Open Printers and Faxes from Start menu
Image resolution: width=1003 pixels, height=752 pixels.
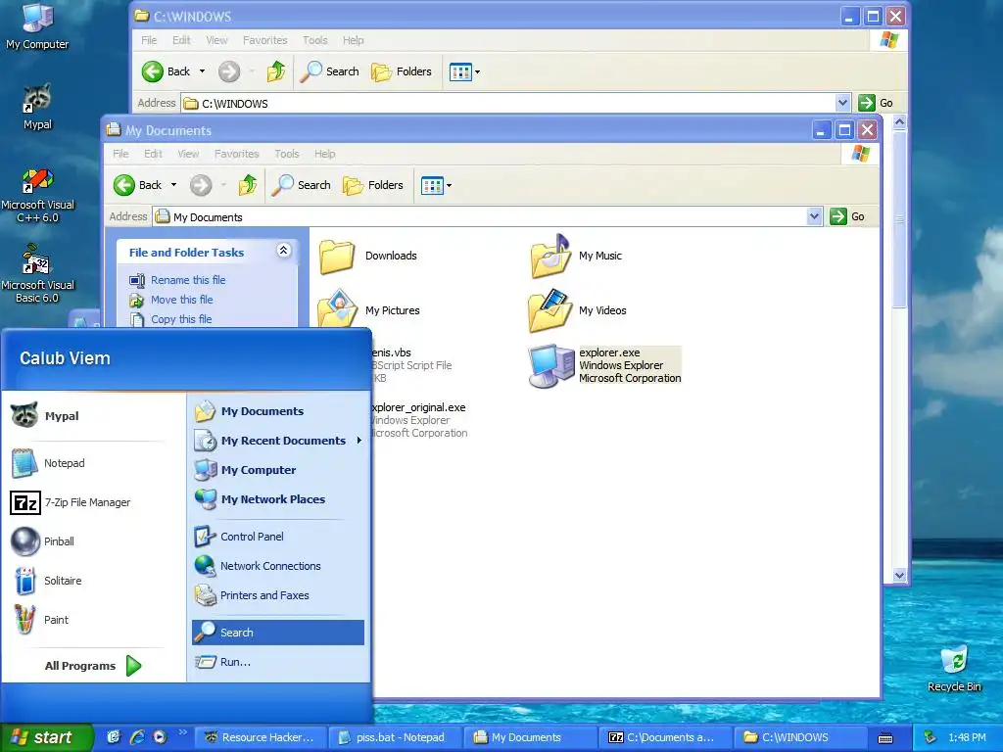tap(278, 595)
